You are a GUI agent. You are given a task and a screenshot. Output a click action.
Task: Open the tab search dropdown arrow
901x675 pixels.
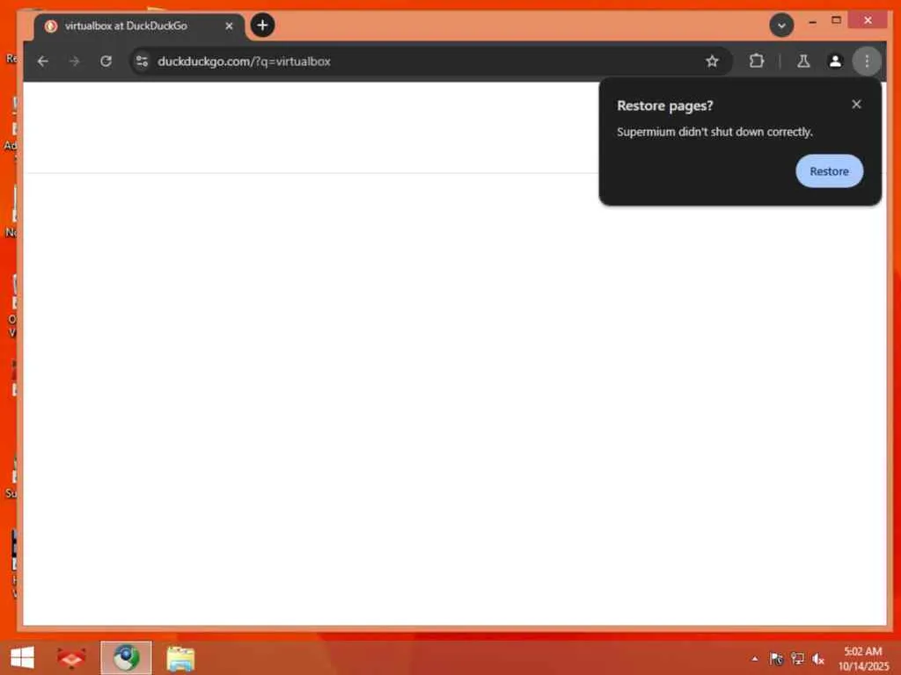(x=781, y=25)
